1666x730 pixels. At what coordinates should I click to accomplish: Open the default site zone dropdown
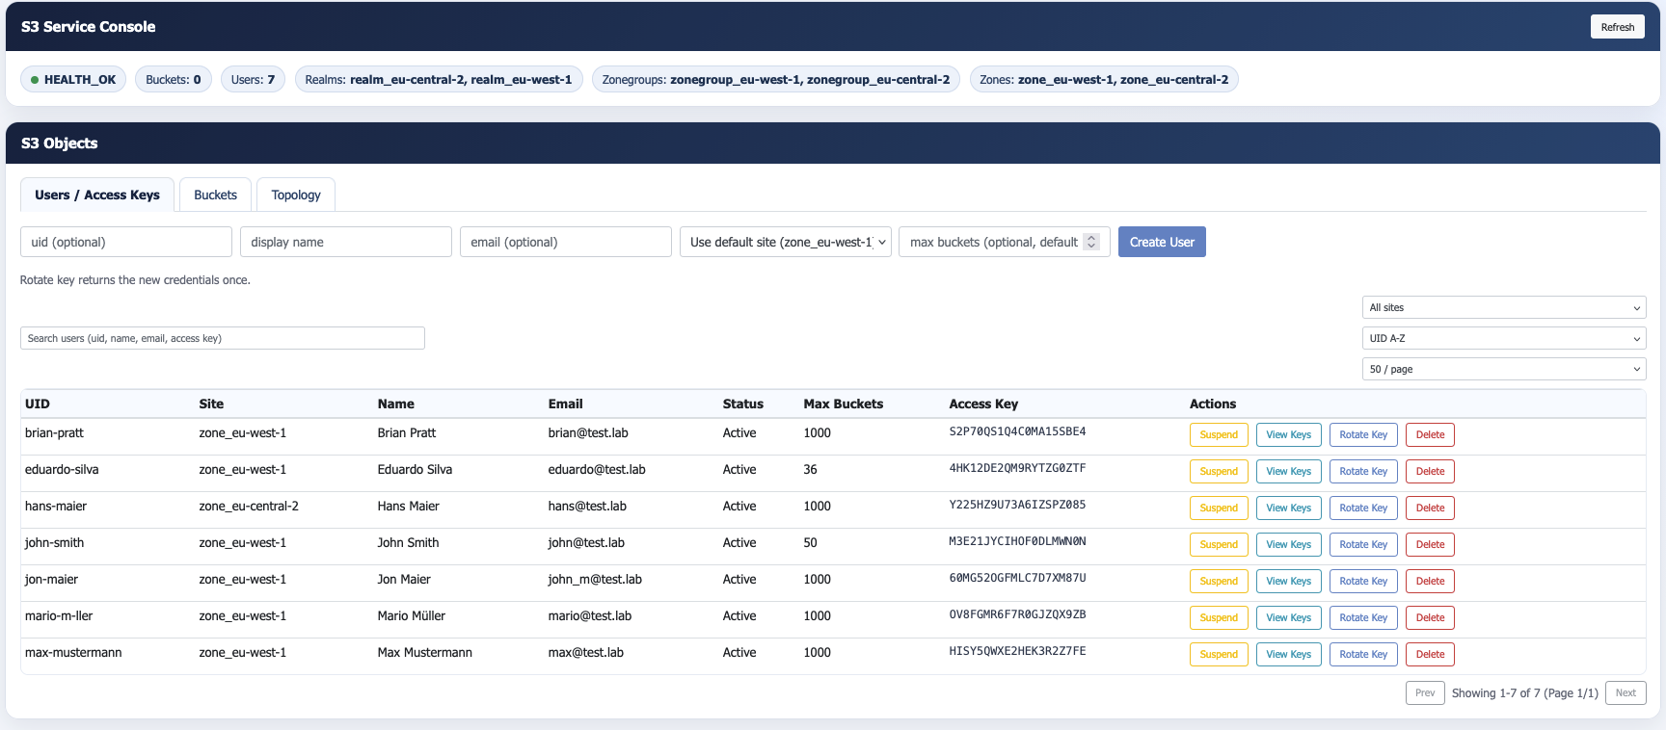(x=786, y=242)
